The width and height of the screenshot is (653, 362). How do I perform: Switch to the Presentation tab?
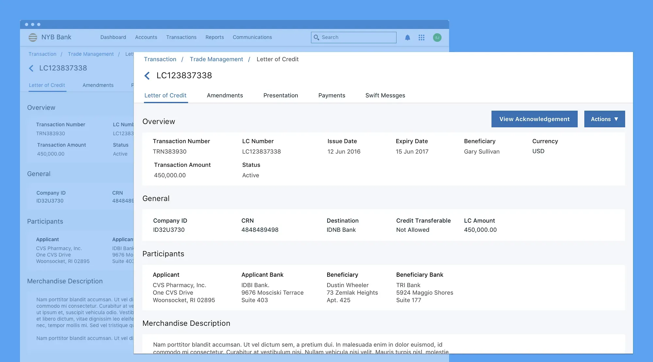280,95
